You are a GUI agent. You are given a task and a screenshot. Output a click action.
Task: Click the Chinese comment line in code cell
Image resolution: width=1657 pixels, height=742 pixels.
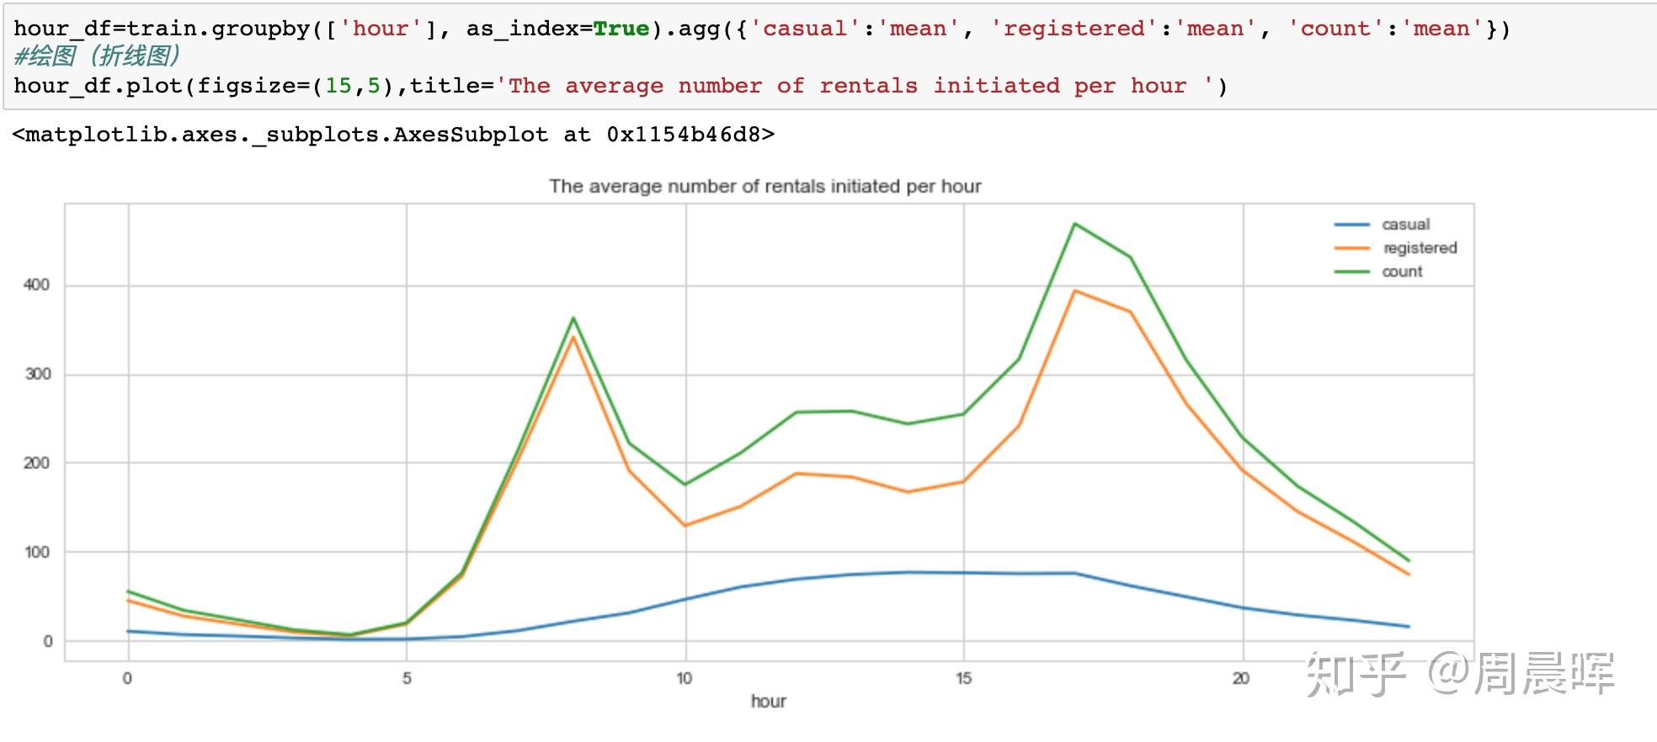(x=97, y=56)
